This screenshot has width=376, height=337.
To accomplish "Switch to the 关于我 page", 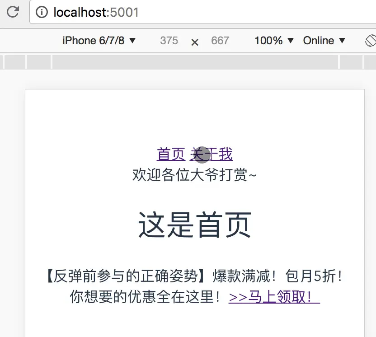I will pyautogui.click(x=212, y=154).
